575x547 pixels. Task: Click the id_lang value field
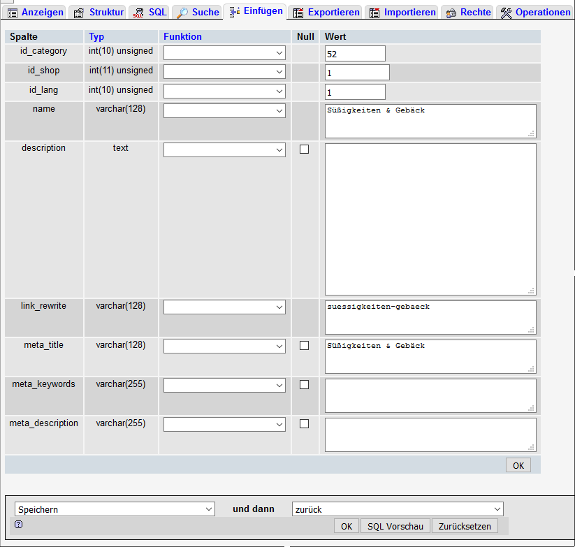click(x=355, y=92)
